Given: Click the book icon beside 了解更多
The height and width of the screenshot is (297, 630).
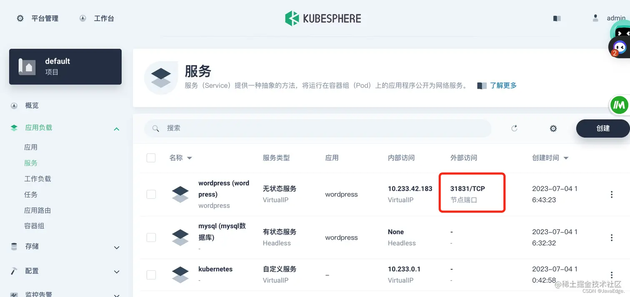Looking at the screenshot, I should tap(482, 86).
